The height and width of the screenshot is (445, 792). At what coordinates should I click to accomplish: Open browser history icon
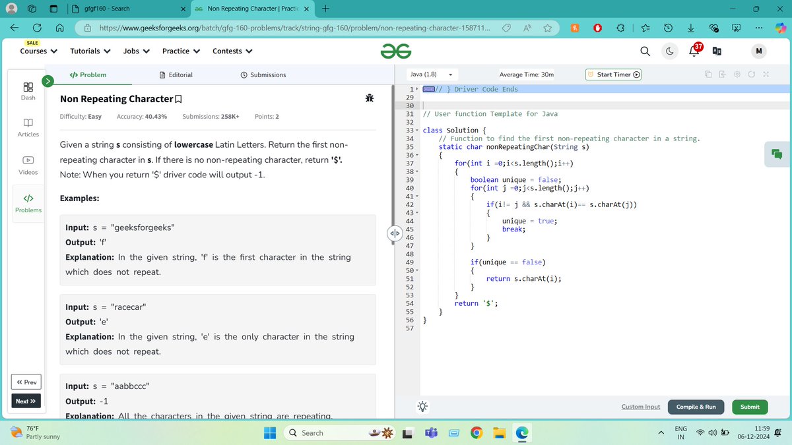(668, 28)
